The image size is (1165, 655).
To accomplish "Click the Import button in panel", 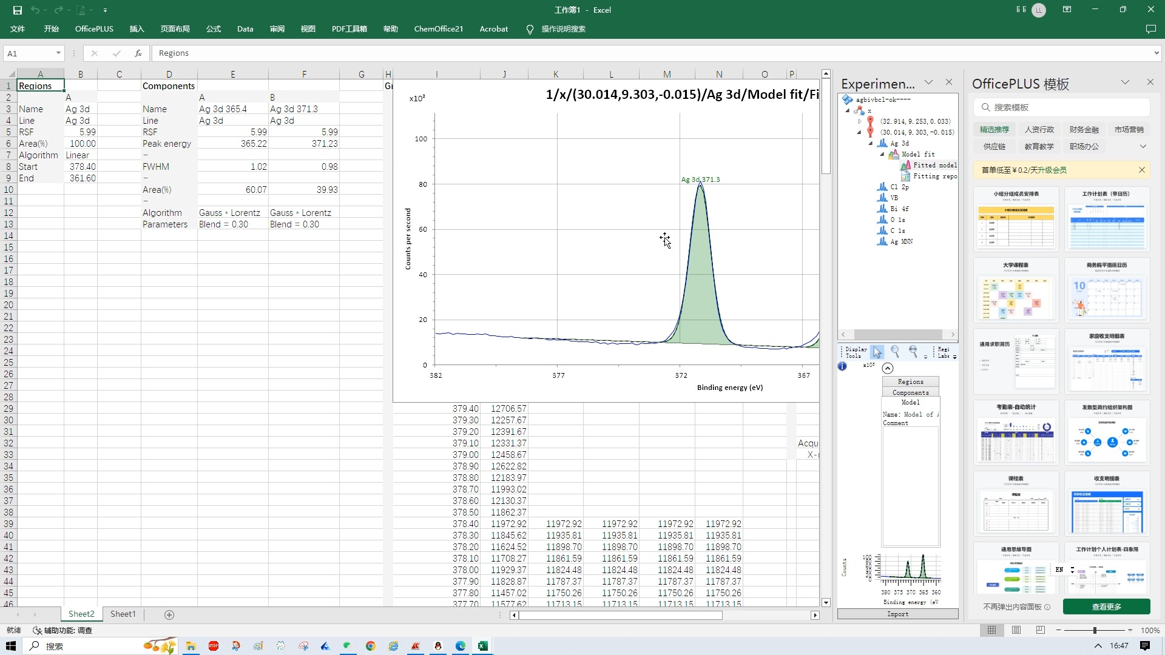I will [897, 613].
